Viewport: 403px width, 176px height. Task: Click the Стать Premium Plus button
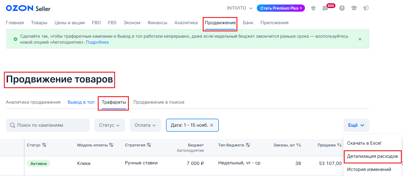tap(280, 8)
